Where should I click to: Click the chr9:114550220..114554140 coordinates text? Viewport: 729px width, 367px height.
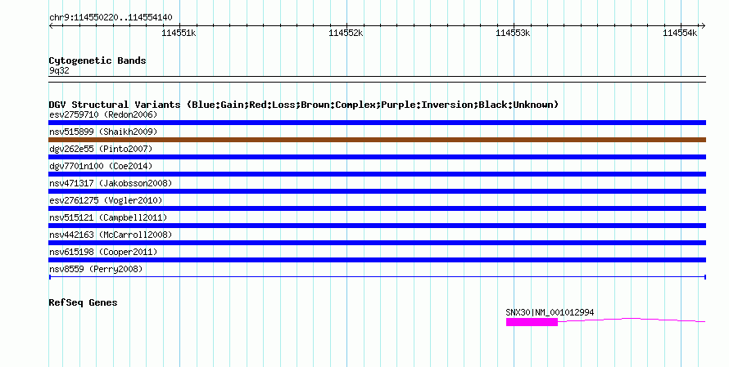tap(111, 18)
